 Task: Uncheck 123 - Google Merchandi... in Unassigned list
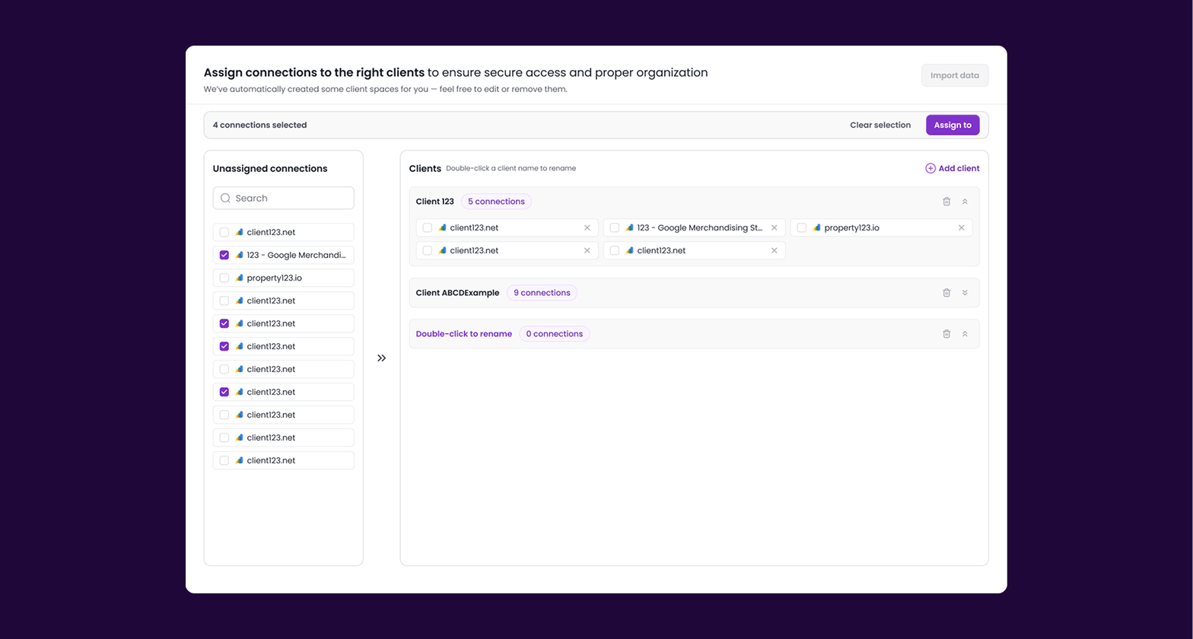click(x=224, y=255)
